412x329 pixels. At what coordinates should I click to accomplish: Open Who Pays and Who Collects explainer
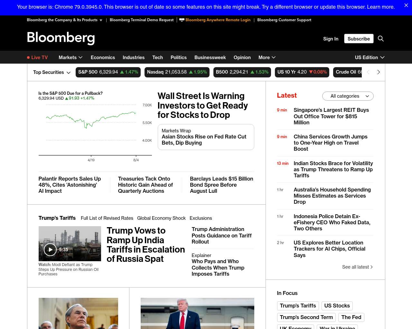218,268
